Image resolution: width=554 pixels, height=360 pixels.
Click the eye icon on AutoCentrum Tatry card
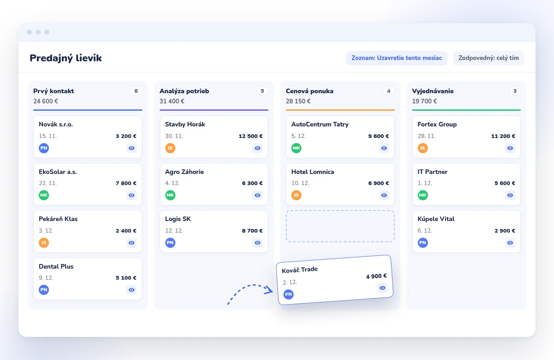384,148
